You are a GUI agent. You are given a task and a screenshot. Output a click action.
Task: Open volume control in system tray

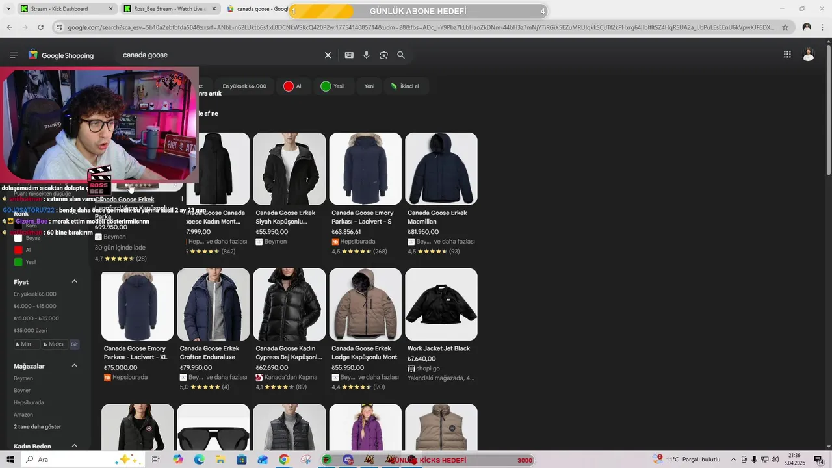[775, 460]
